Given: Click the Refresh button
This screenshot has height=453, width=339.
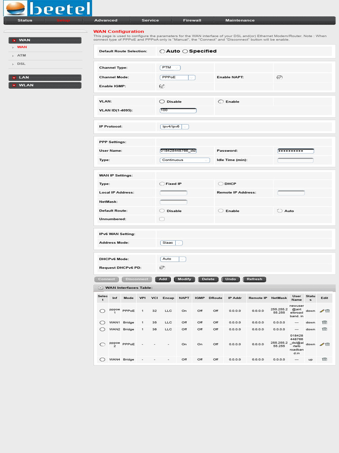Looking at the screenshot, I should pos(255,279).
